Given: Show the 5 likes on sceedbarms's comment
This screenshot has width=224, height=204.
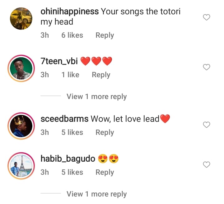Looking at the screenshot, I should point(72,132).
